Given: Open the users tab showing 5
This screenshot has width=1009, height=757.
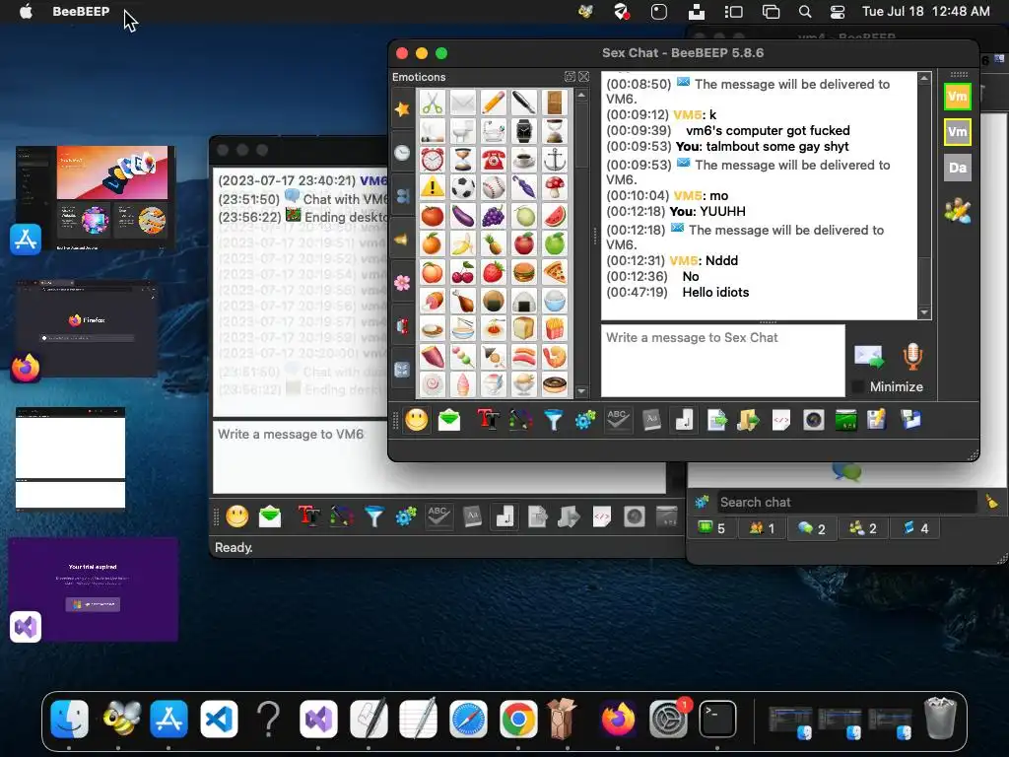Looking at the screenshot, I should pyautogui.click(x=712, y=528).
